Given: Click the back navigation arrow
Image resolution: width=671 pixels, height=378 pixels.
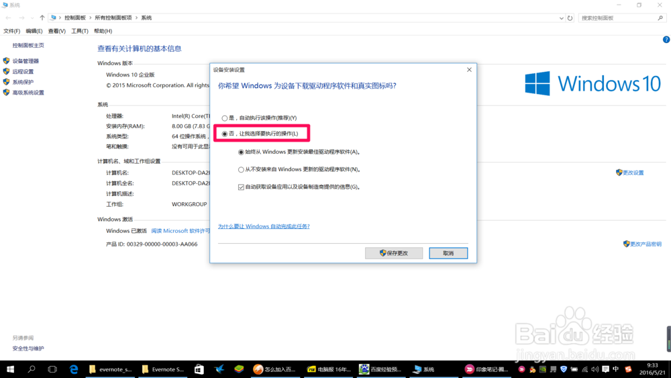Looking at the screenshot, I should click(8, 18).
